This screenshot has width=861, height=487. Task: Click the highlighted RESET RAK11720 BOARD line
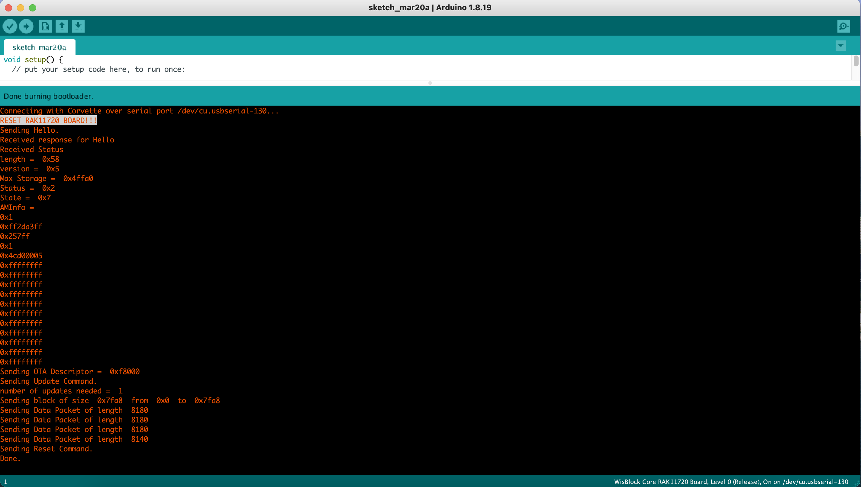[x=49, y=120]
